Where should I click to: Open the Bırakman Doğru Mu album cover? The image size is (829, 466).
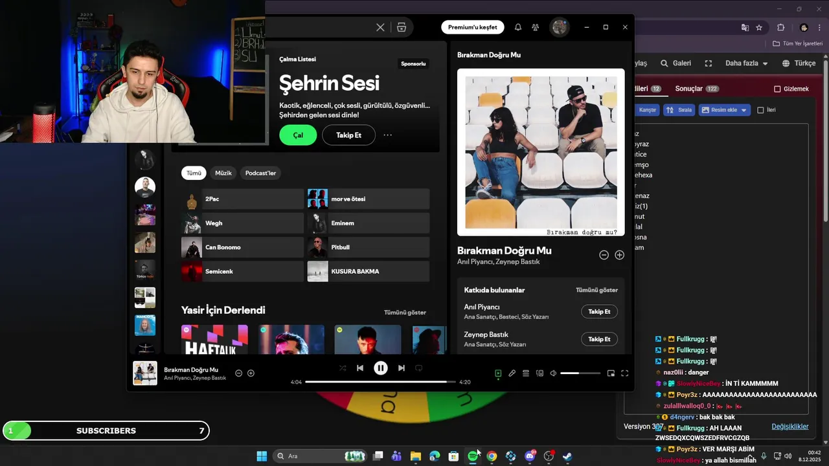(x=541, y=152)
